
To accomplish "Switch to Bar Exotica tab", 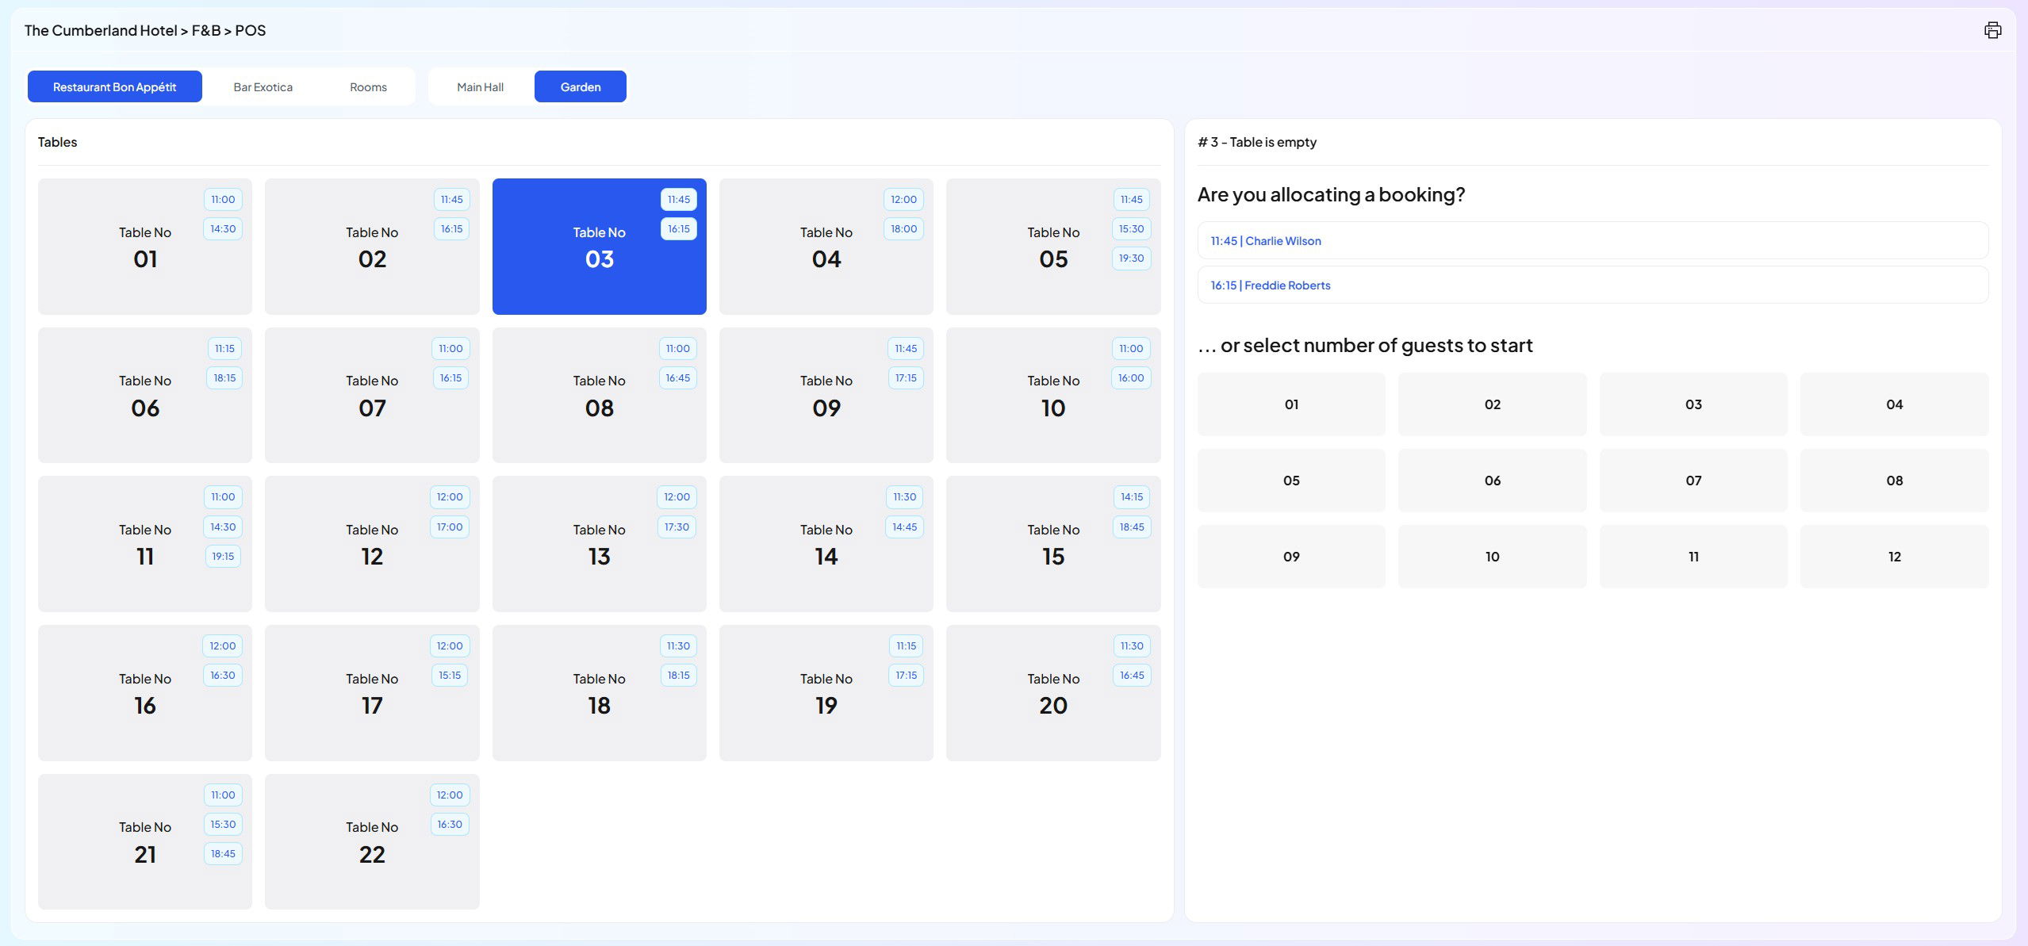I will click(x=263, y=86).
